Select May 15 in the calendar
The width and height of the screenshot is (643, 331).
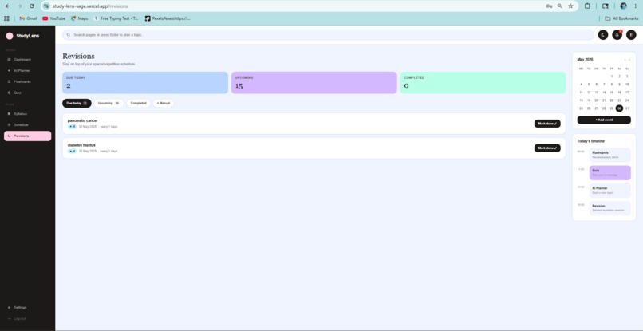point(612,93)
